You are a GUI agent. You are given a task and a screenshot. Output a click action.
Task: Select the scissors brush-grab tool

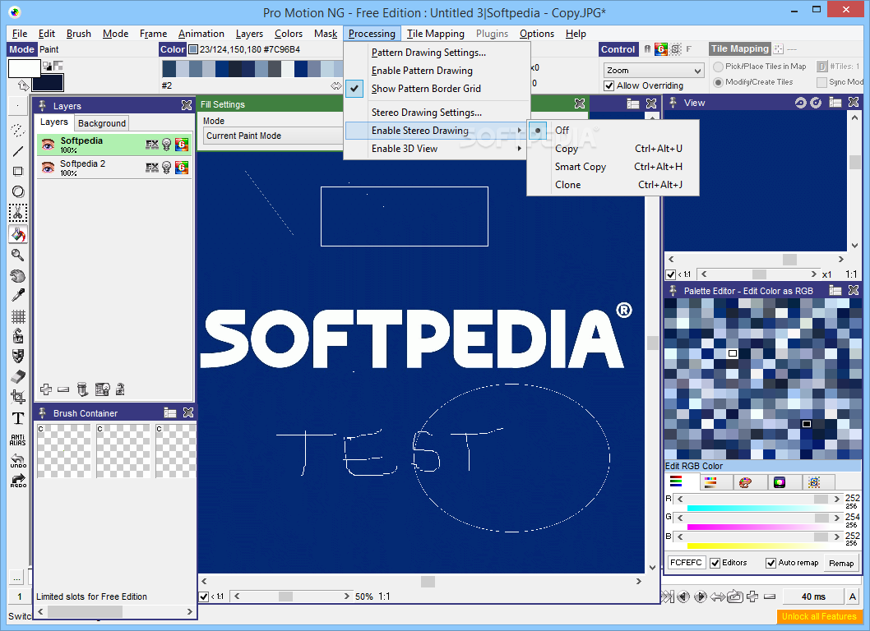(x=18, y=213)
